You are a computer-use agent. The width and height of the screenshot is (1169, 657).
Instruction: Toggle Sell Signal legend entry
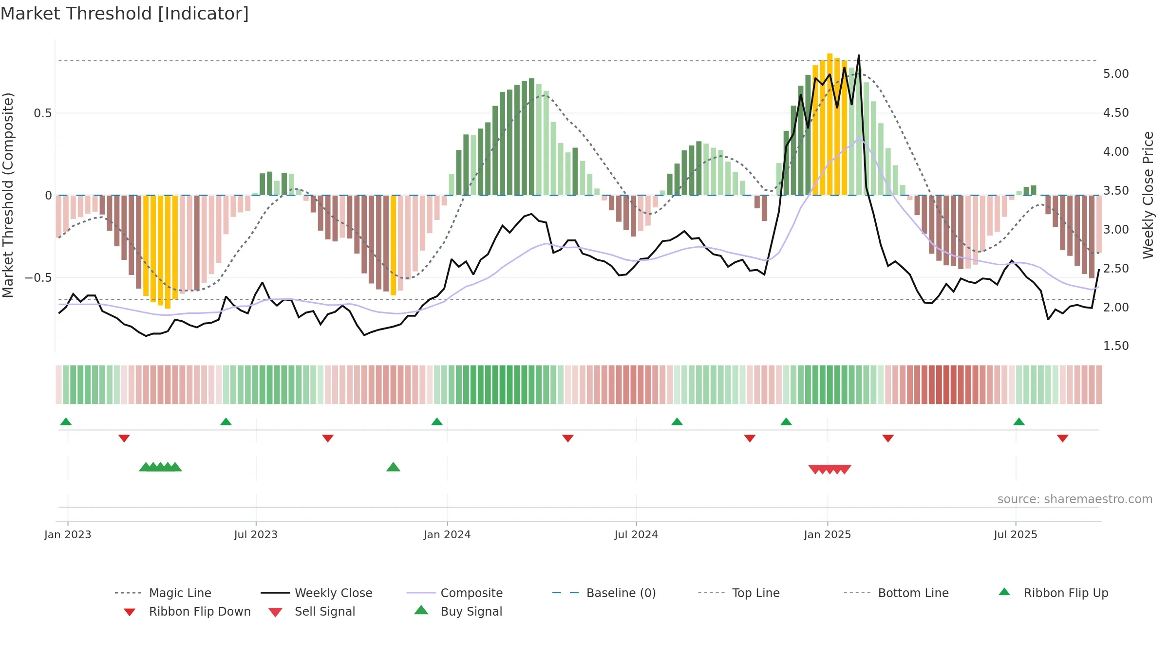click(x=312, y=611)
